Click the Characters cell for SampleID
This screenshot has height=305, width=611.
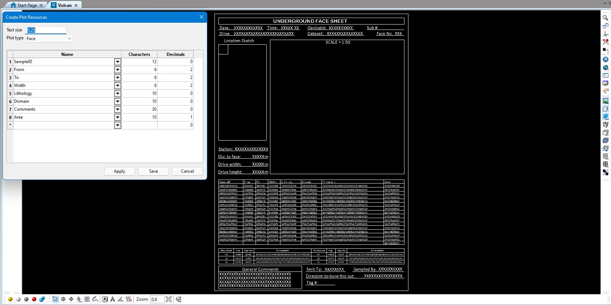point(139,62)
